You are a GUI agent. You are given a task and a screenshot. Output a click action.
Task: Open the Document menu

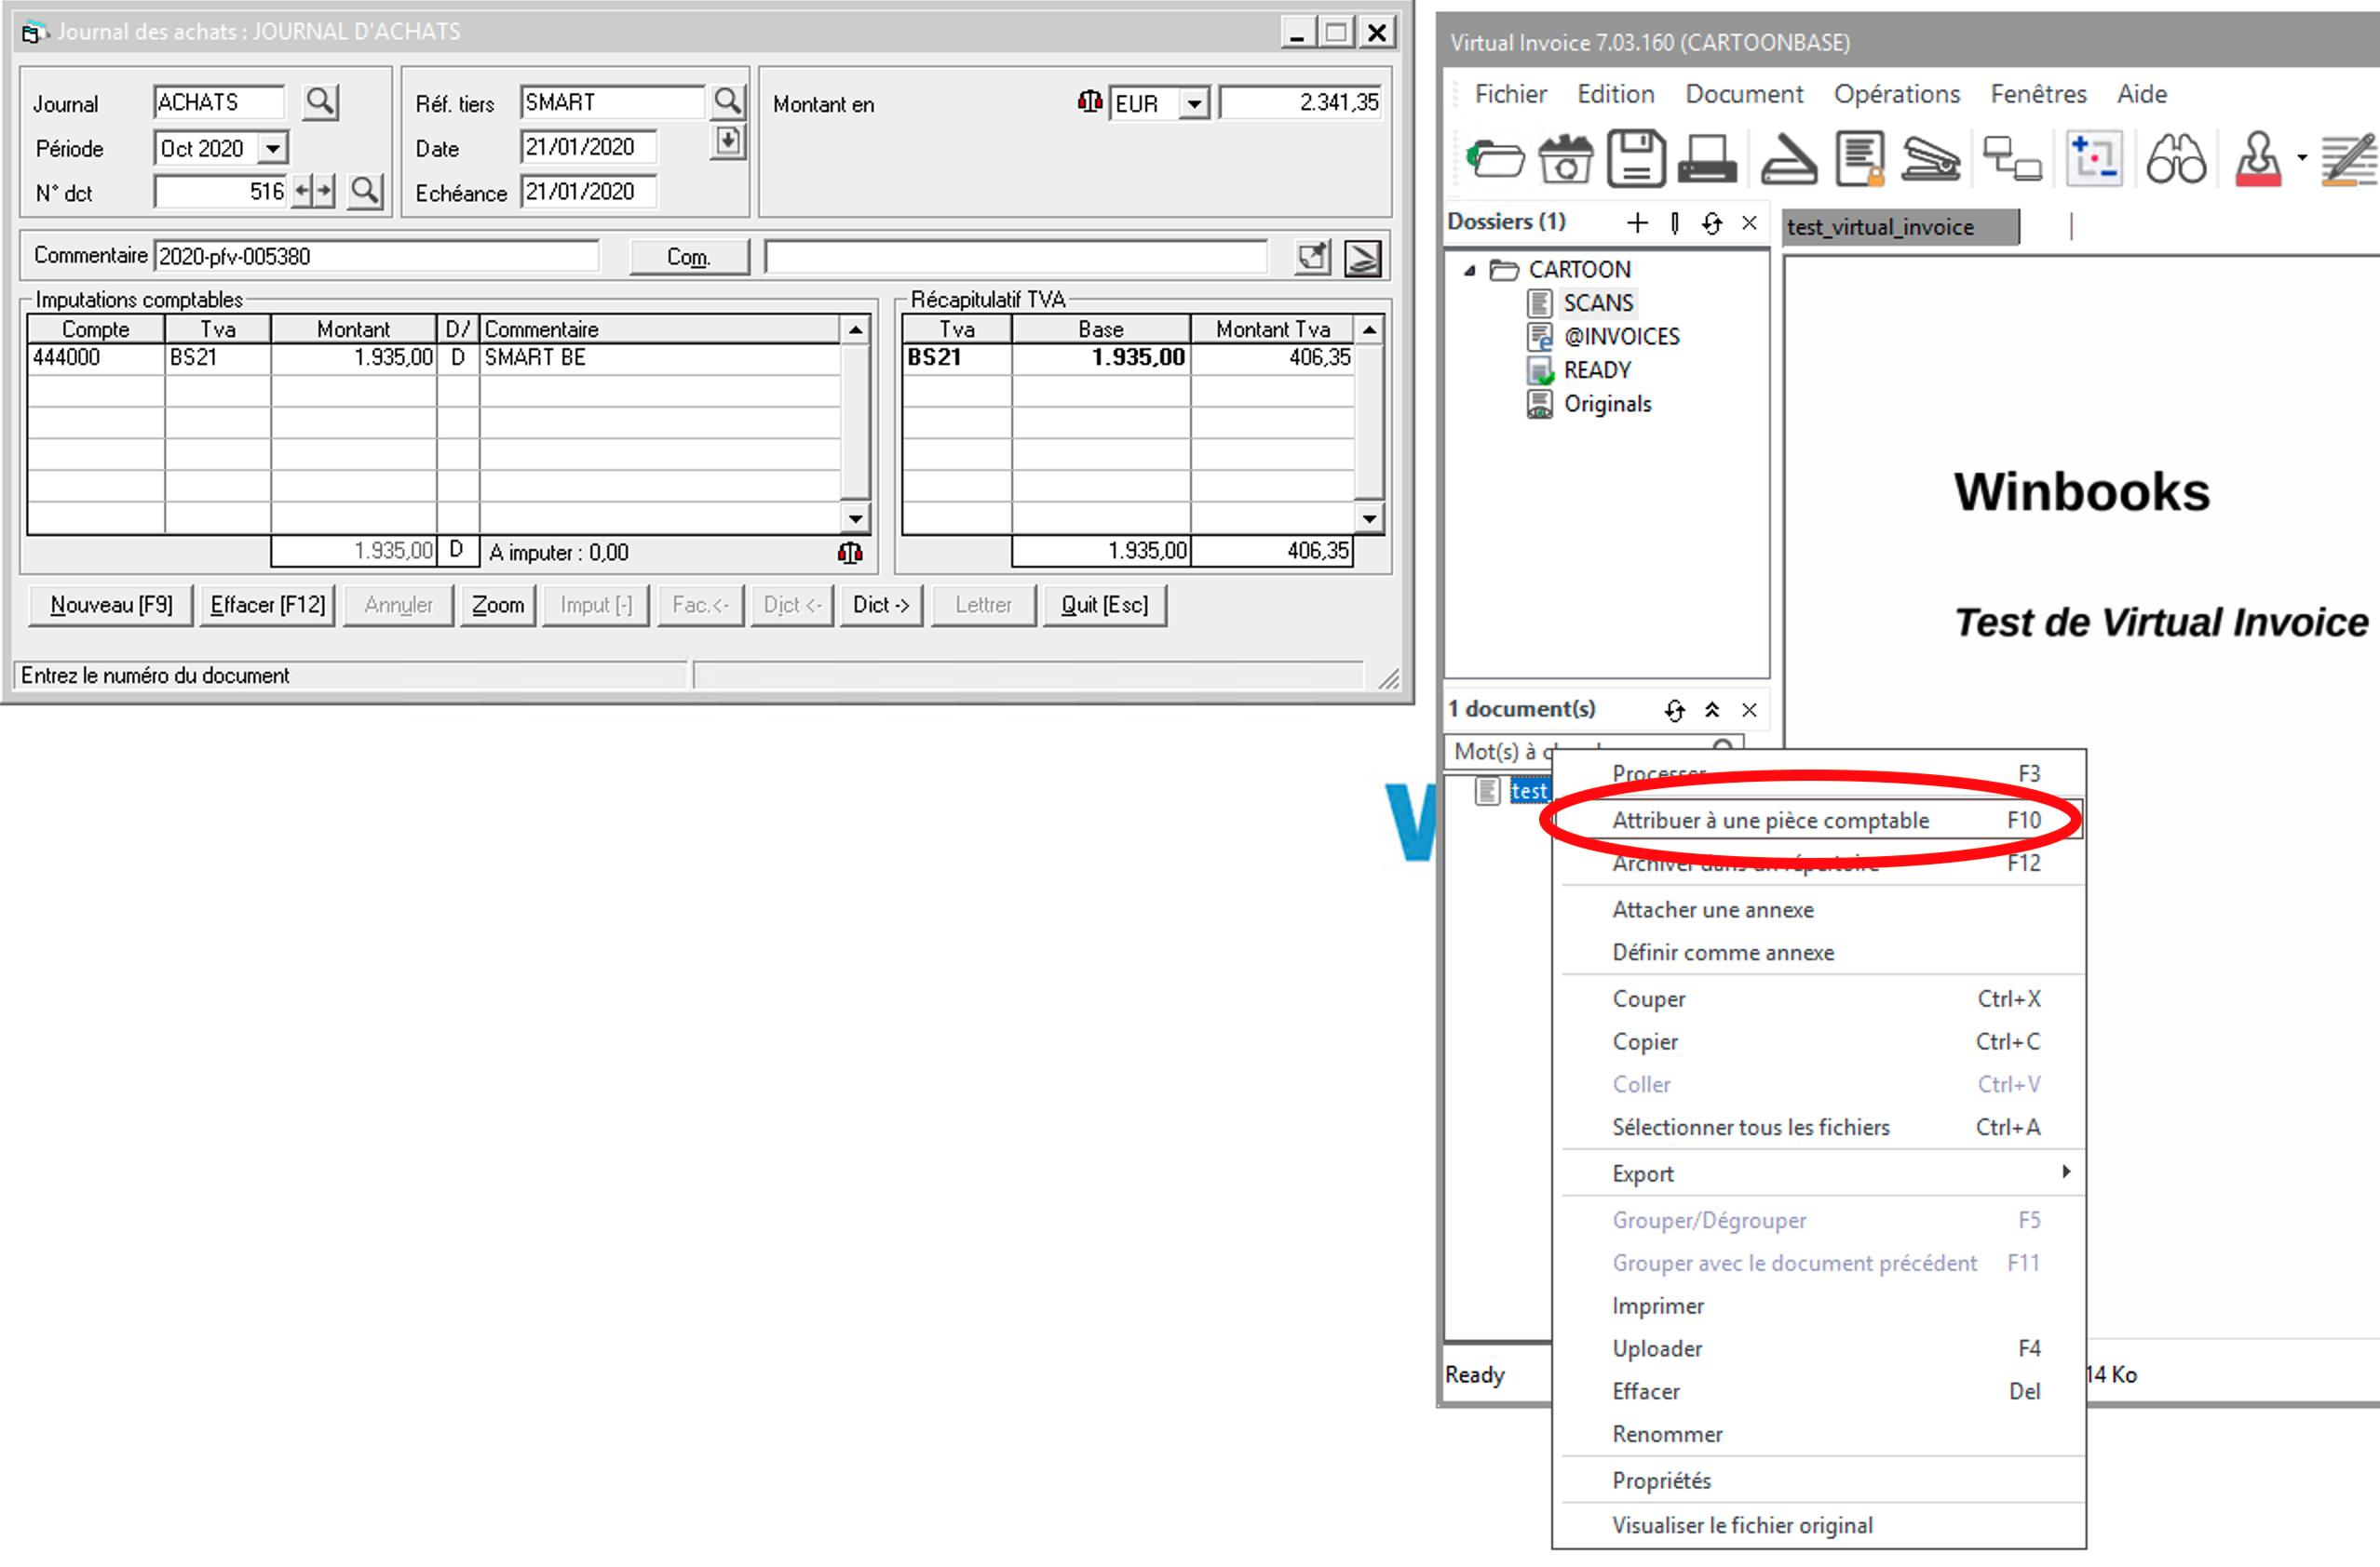click(x=1744, y=94)
